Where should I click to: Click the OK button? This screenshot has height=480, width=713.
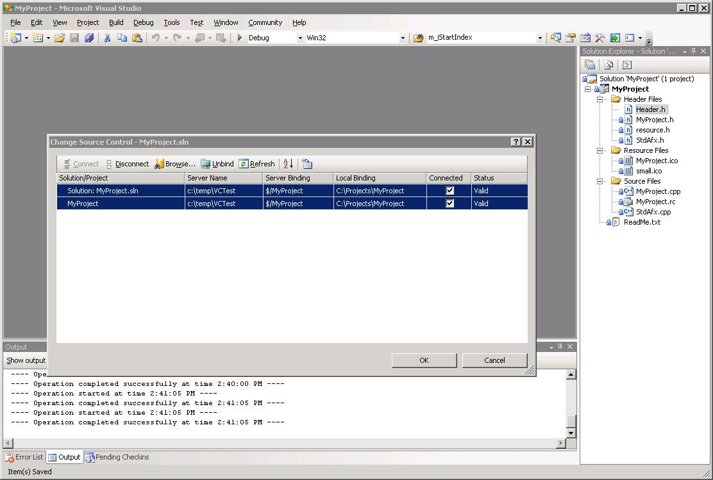(424, 360)
